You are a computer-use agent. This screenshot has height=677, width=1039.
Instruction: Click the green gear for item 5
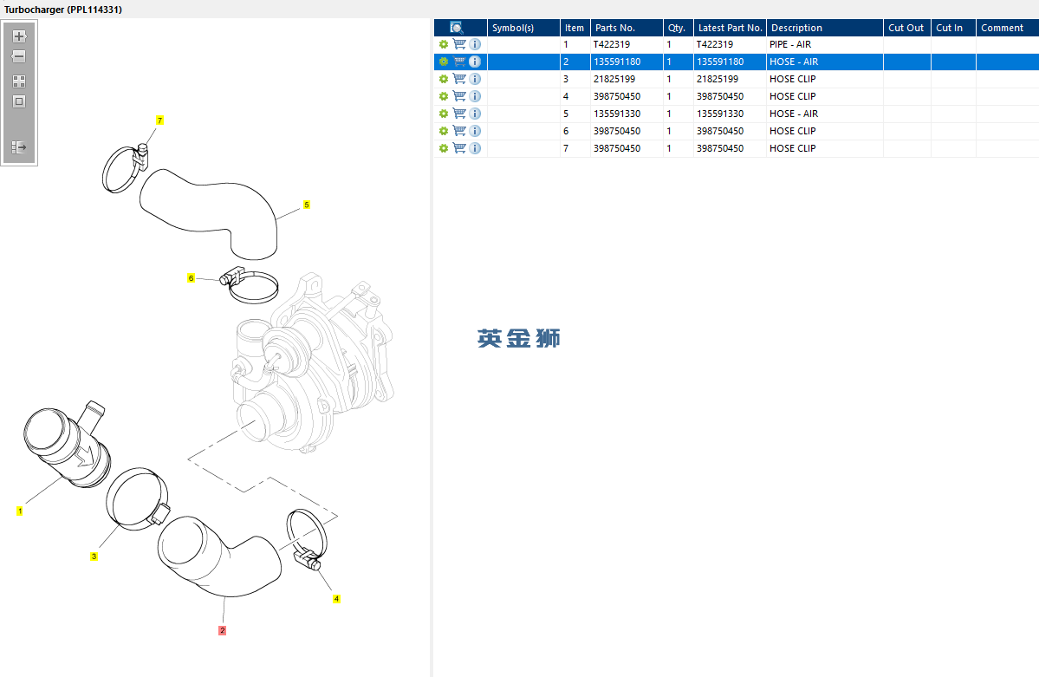click(444, 114)
